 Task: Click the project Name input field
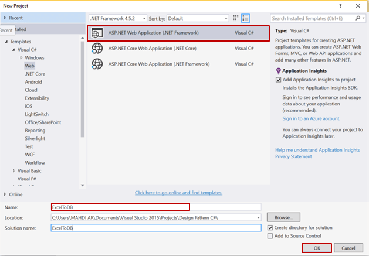pyautogui.click(x=156, y=207)
